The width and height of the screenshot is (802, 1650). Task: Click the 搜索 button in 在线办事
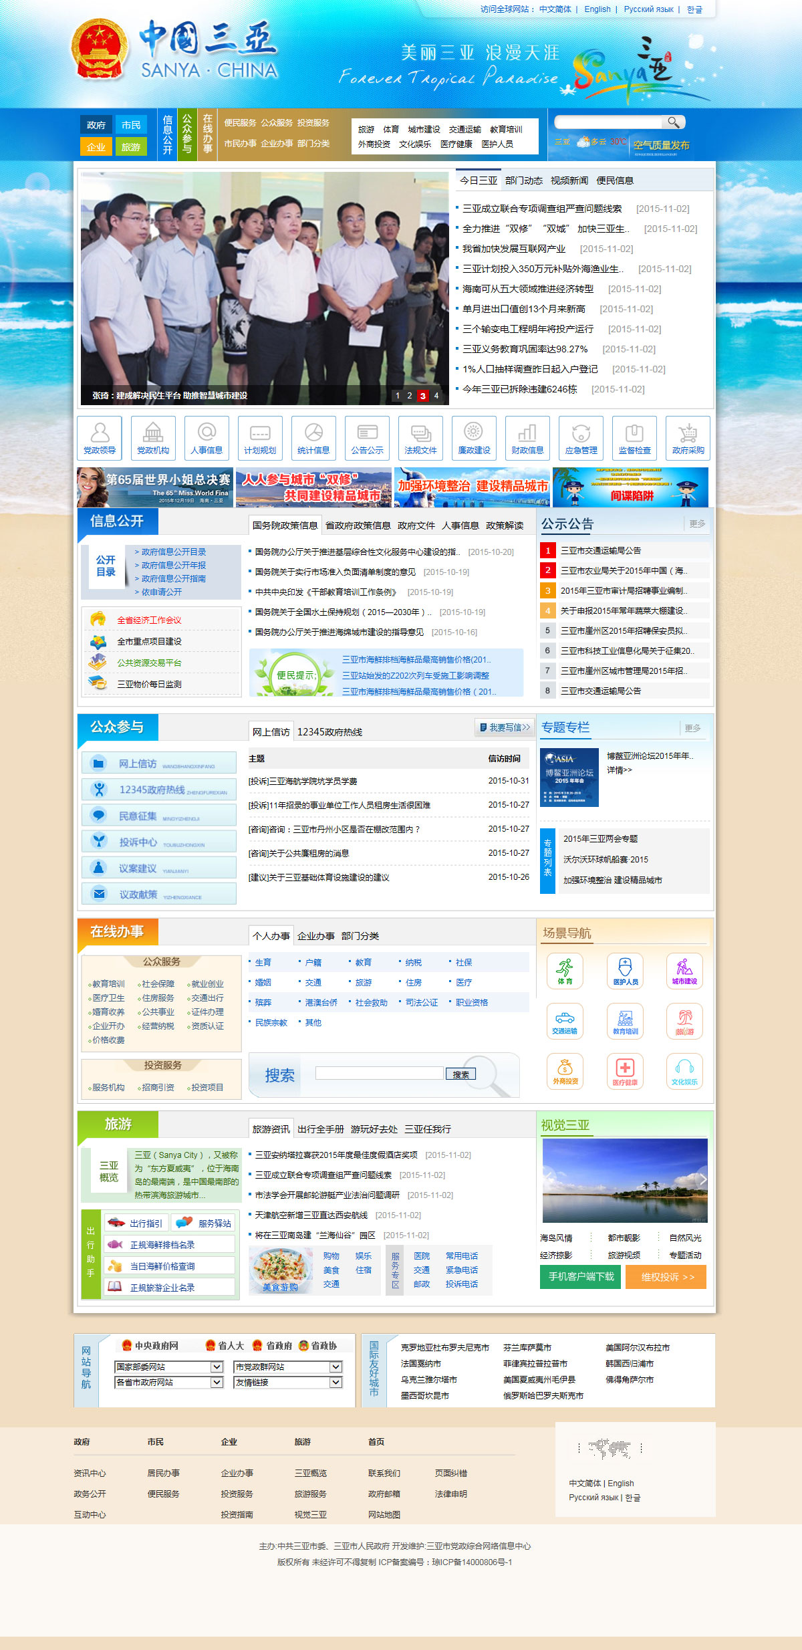point(460,1074)
